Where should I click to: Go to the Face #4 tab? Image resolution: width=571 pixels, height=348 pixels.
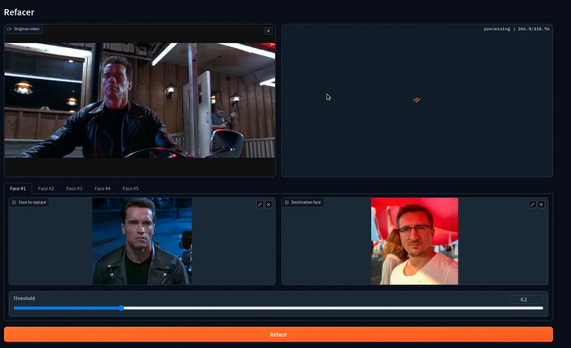tap(102, 188)
